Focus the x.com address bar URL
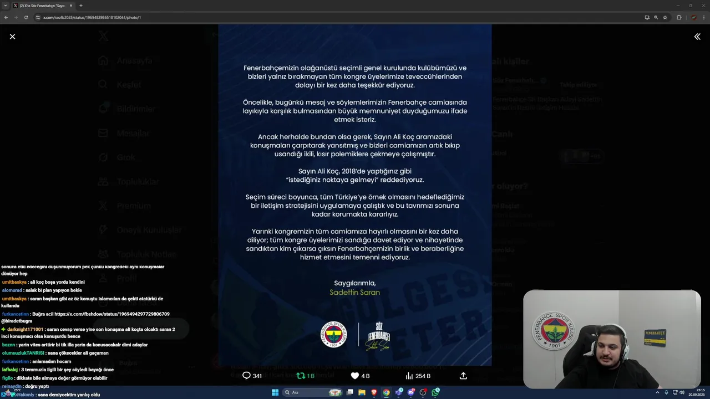 pos(92,17)
